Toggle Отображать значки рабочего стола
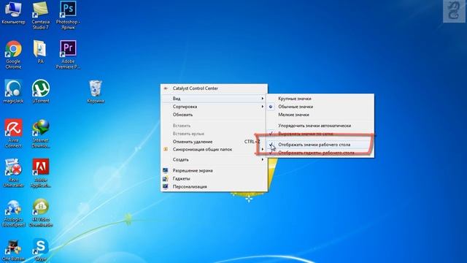467x263 pixels. tap(320, 145)
